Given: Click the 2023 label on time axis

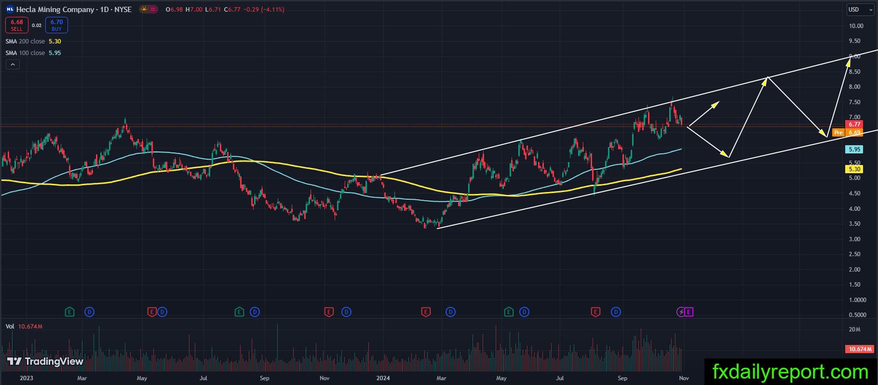Looking at the screenshot, I should pos(26,378).
